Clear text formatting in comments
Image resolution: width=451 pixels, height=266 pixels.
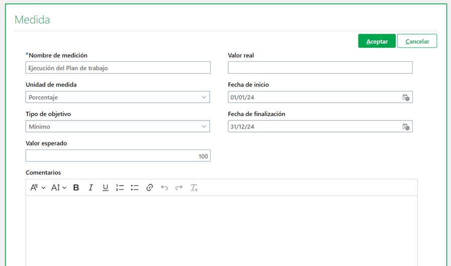pos(194,188)
